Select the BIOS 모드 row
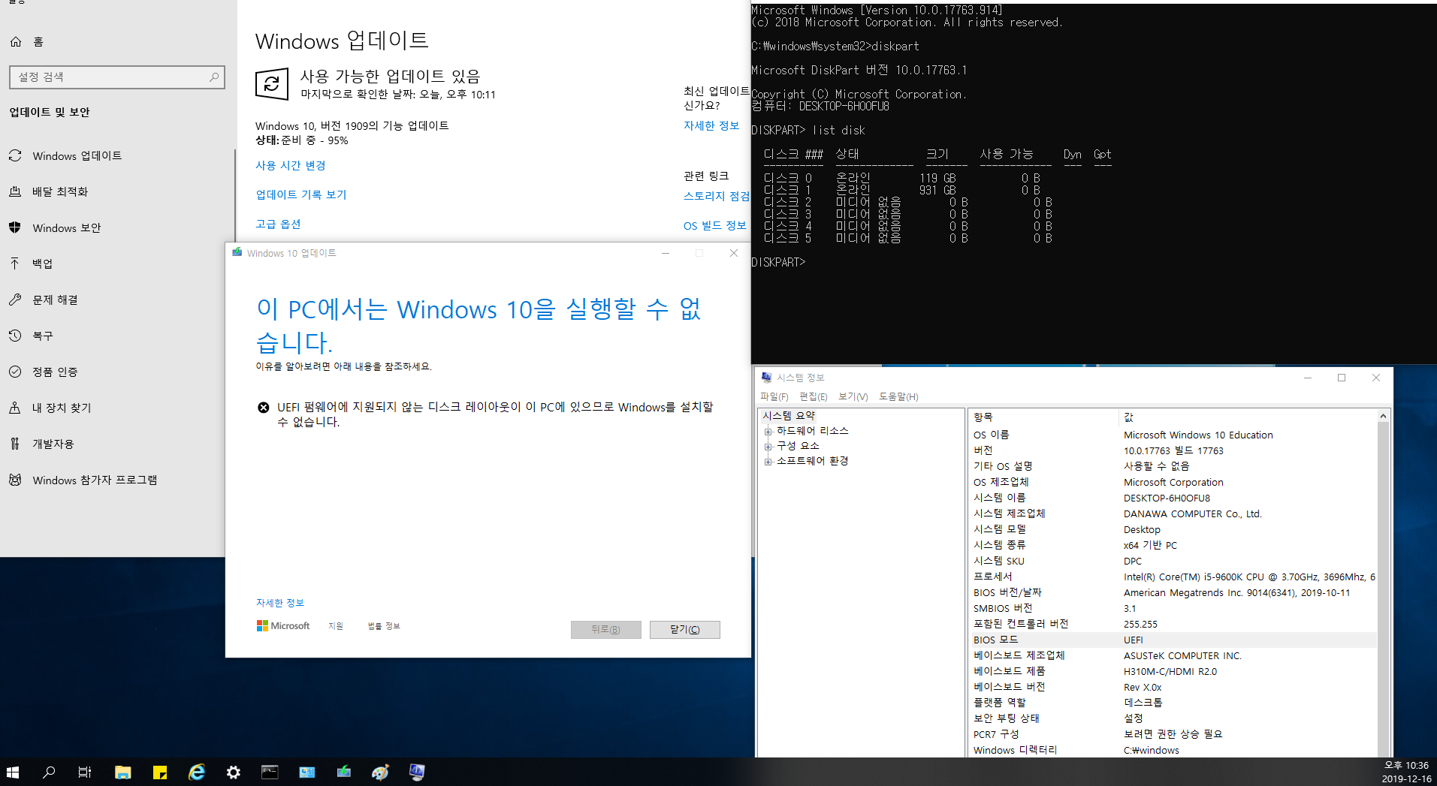 tap(1173, 640)
